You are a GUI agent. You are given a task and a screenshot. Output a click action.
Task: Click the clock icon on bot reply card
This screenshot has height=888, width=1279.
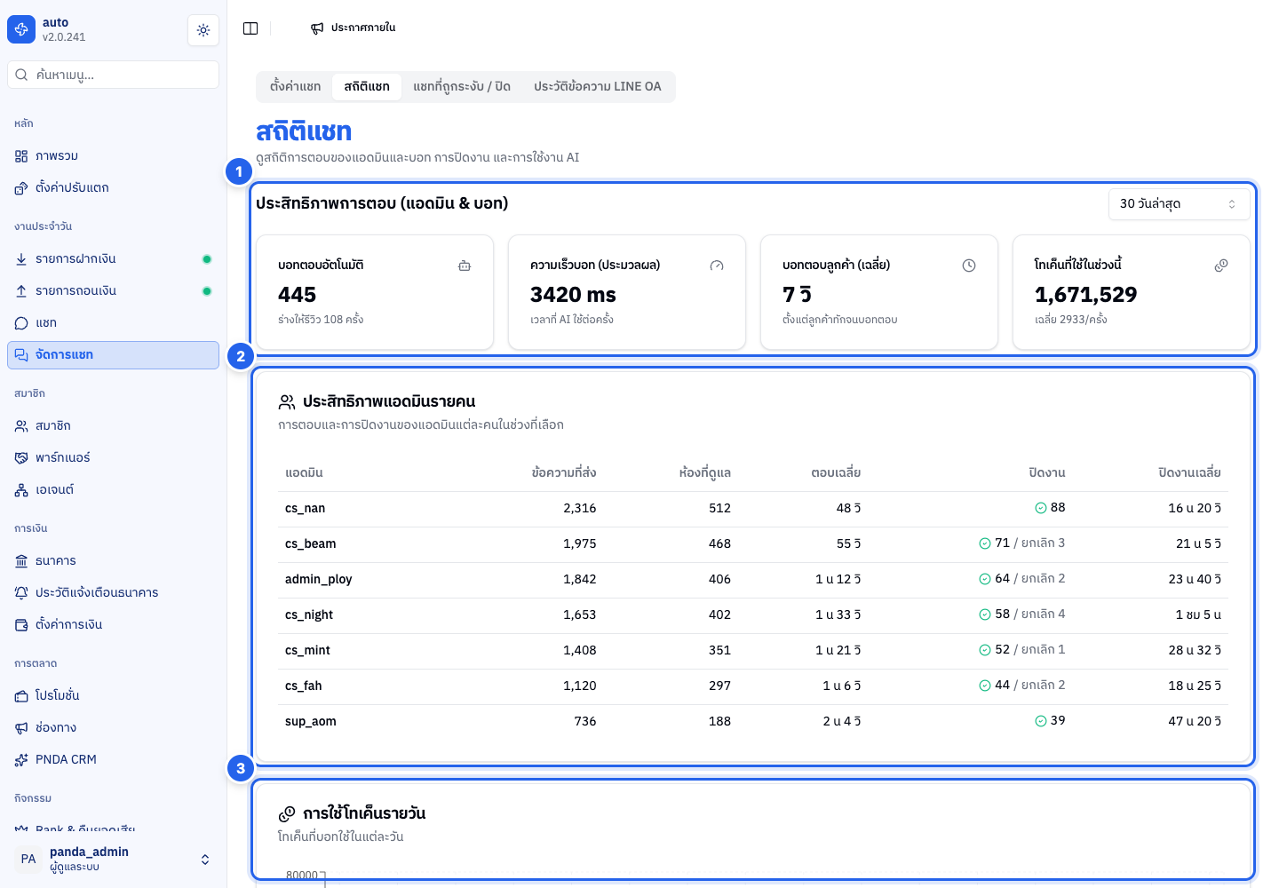click(969, 266)
